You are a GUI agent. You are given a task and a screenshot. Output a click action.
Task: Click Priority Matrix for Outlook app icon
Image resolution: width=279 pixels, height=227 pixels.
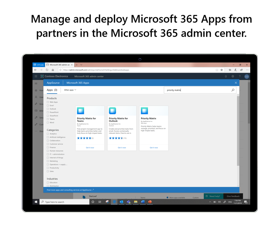113,111
